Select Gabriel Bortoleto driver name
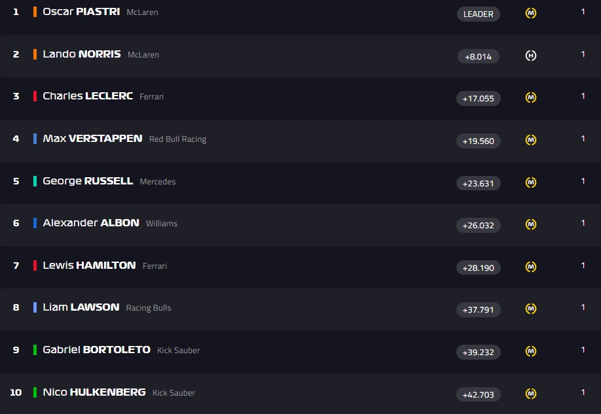 [x=96, y=350]
